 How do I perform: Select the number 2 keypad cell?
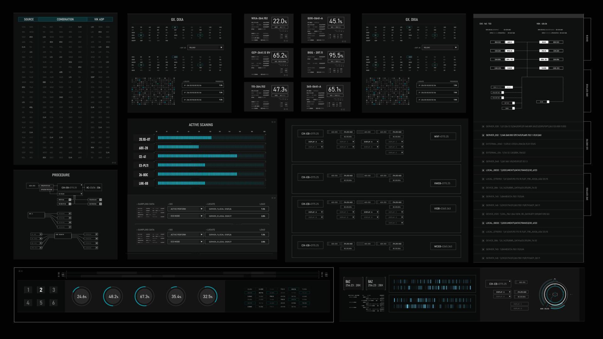pyautogui.click(x=41, y=290)
